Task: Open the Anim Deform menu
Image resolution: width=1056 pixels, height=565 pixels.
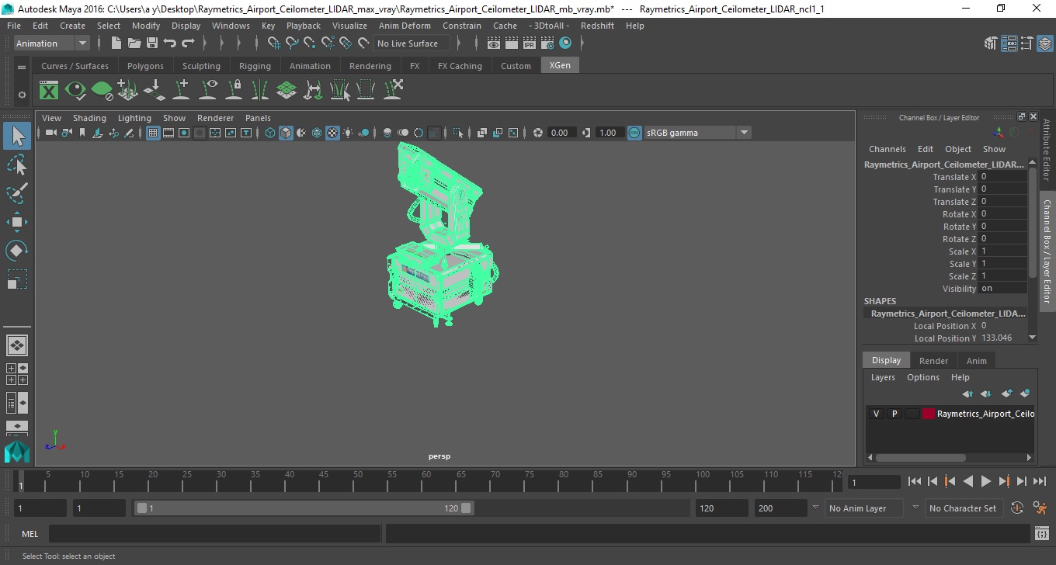Action: (405, 26)
